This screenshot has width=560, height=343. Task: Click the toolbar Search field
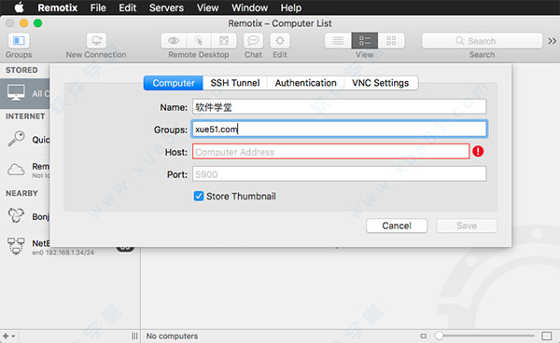point(482,41)
